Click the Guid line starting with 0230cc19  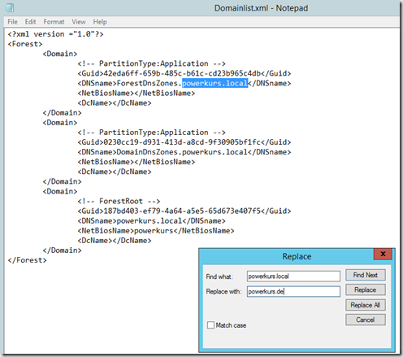(x=184, y=142)
